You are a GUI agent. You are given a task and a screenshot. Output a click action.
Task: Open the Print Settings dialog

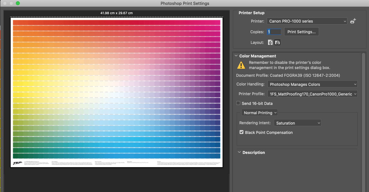pyautogui.click(x=301, y=32)
